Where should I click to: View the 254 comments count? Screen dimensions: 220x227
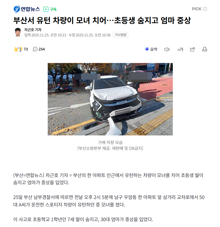coord(42,49)
